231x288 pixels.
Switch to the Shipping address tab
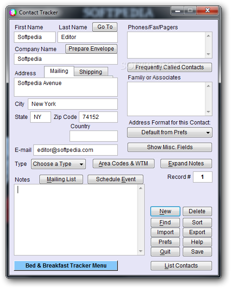[90, 72]
